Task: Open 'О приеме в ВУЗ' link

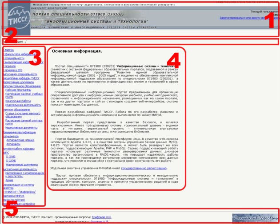Action: 13,70
